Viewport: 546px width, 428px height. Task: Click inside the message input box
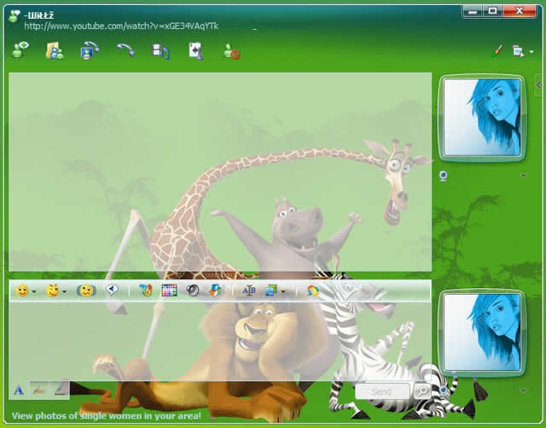(220, 341)
